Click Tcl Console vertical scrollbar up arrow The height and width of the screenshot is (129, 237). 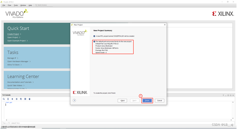233,102
